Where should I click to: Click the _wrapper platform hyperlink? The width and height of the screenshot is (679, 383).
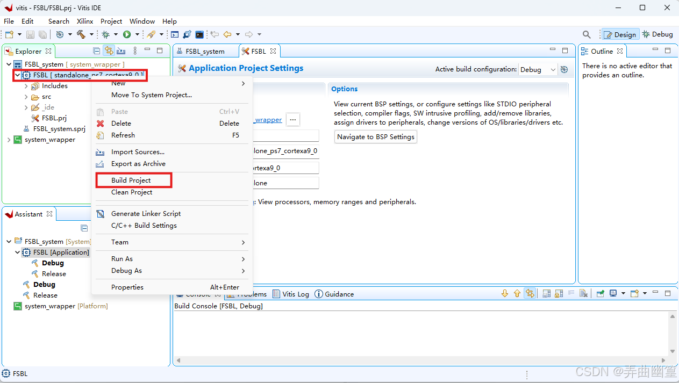coord(268,120)
